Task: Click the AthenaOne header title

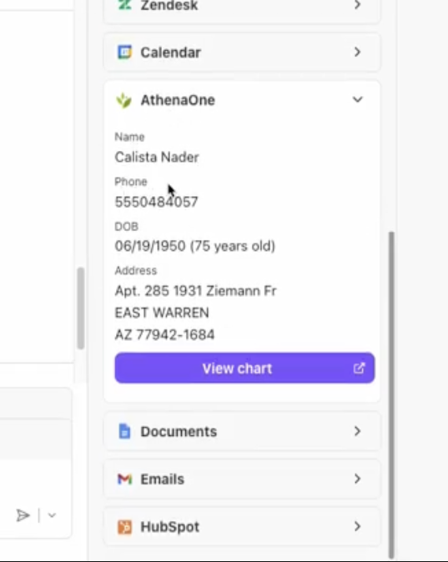Action: pyautogui.click(x=178, y=100)
